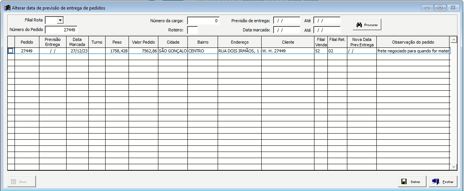Open the Filial Rota dropdown

(60, 20)
